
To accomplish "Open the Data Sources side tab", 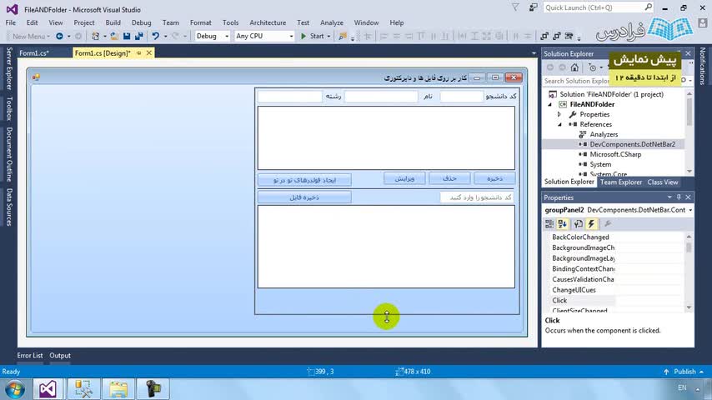I will 9,207.
